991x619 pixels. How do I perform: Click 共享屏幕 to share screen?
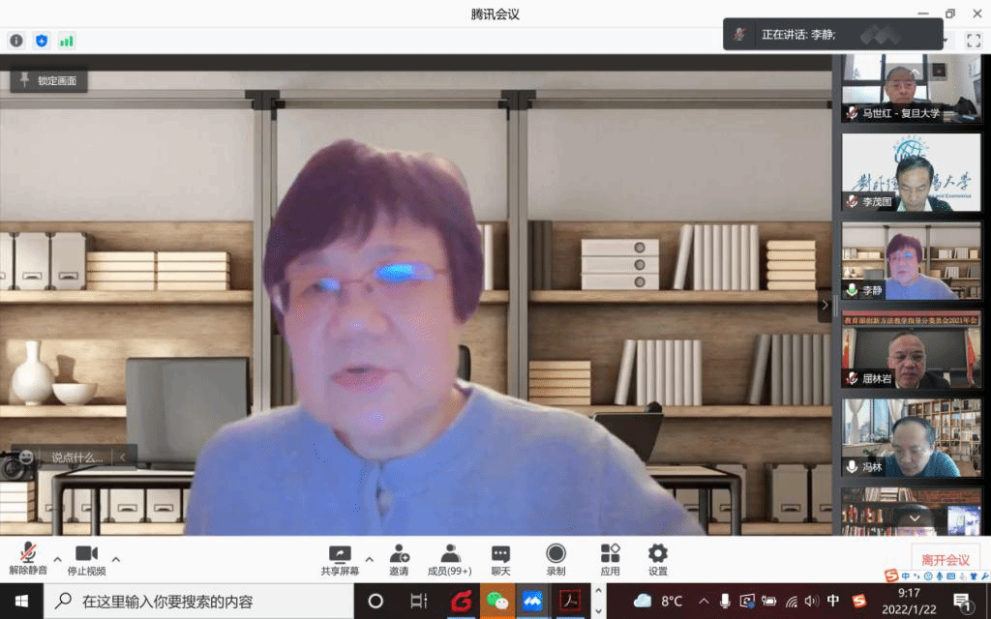click(340, 559)
